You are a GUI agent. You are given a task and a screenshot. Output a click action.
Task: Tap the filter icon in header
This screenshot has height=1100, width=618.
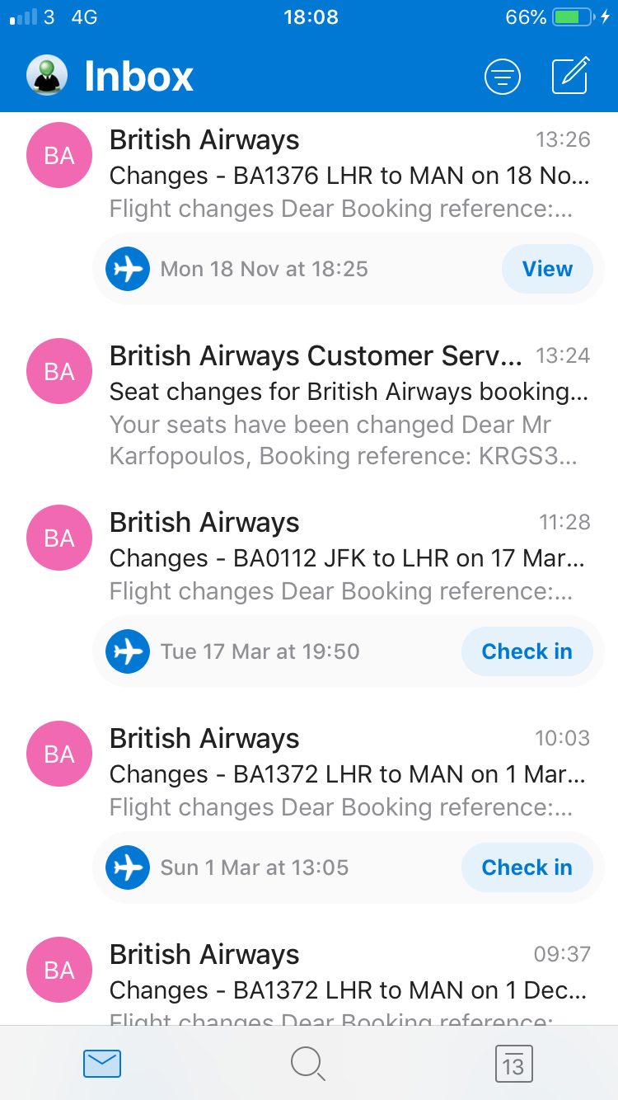503,77
